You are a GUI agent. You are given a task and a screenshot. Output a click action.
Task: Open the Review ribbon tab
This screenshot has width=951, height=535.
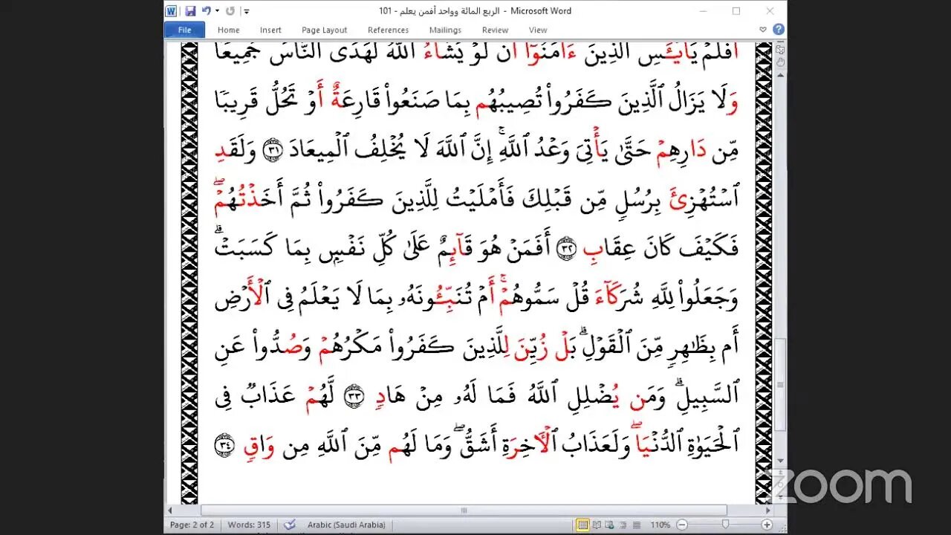coord(495,30)
